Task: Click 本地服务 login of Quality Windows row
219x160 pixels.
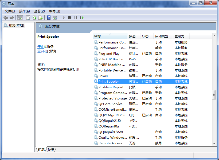Action: [x=181, y=138]
